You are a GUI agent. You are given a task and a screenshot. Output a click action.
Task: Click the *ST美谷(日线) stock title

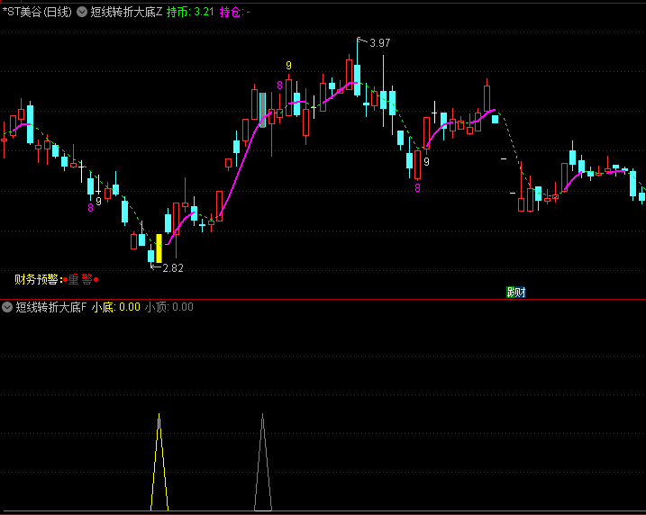38,12
